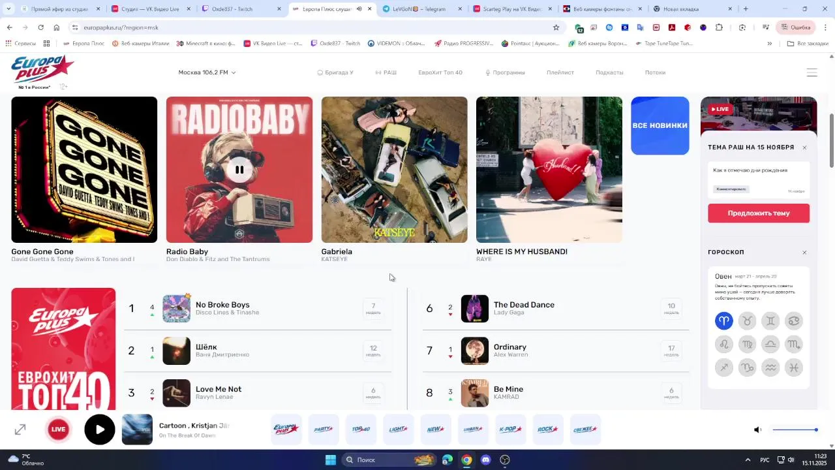835x470 pixels.
Task: Select the Taurus zodiac sign
Action: (x=748, y=321)
